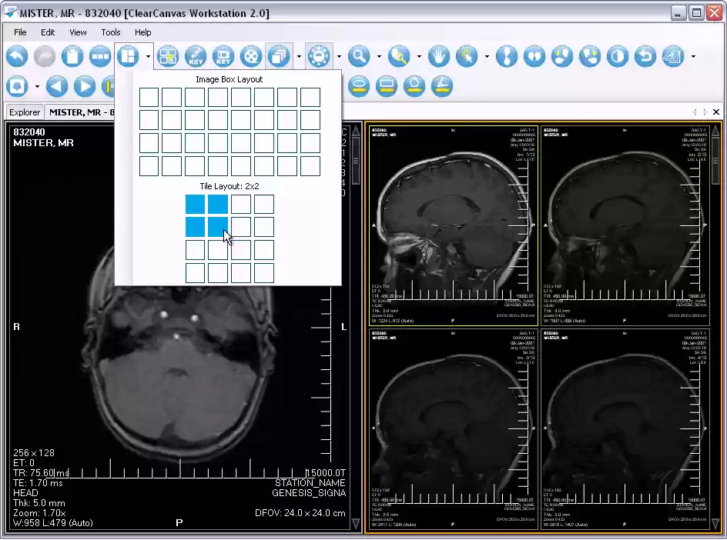The height and width of the screenshot is (540, 727).
Task: Switch to the Explorer tab
Action: [25, 112]
